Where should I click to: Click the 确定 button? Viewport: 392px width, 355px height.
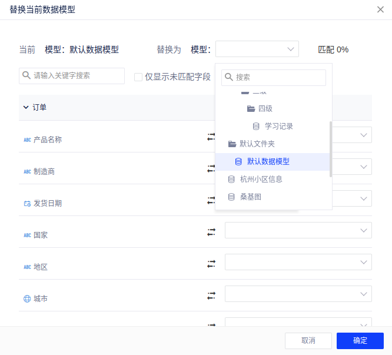[360, 341]
